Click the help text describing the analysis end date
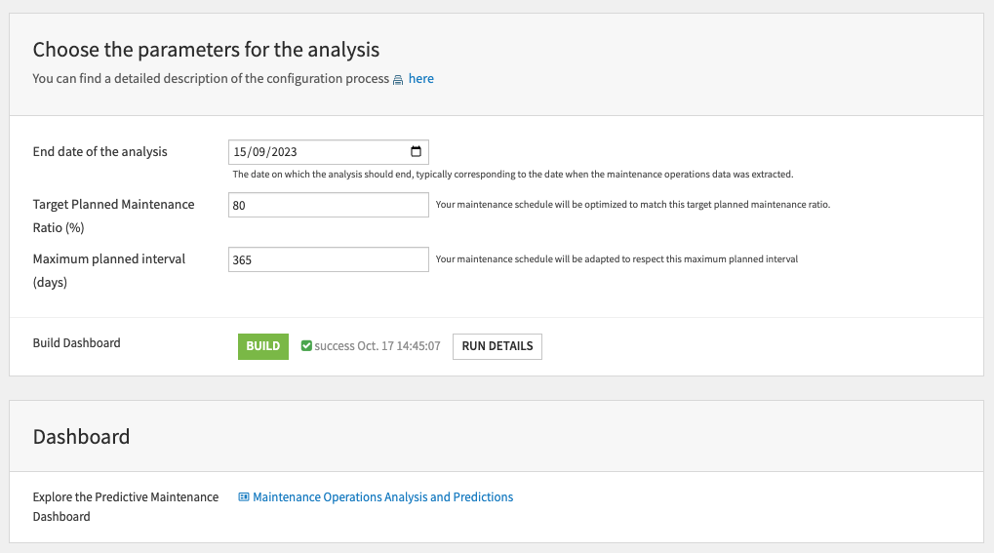 (x=513, y=174)
